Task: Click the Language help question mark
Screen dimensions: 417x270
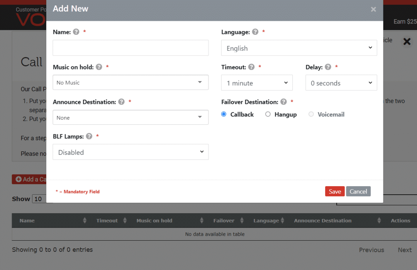Action: pos(255,32)
